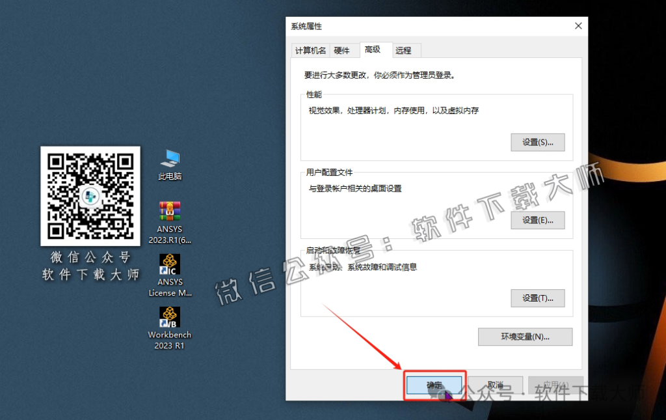Open 用户配置文件 settings with 设置(E)
This screenshot has width=666, height=420.
(538, 220)
